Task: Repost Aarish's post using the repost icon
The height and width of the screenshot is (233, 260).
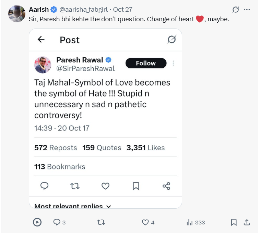Action: pyautogui.click(x=101, y=222)
